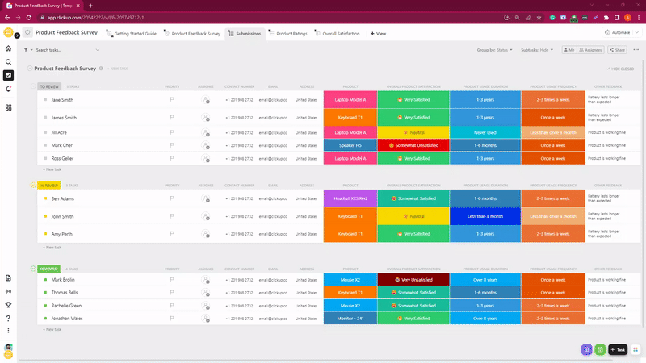646x363 pixels.
Task: Collapse the Reviewed group
Action: [x=33, y=269]
